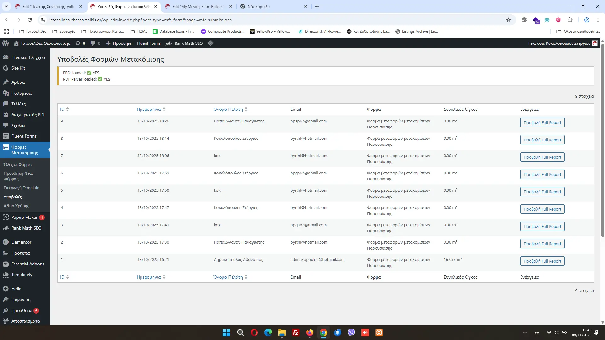The image size is (605, 340).
Task: Expand the tab search chevron
Action: pyautogui.click(x=6, y=6)
